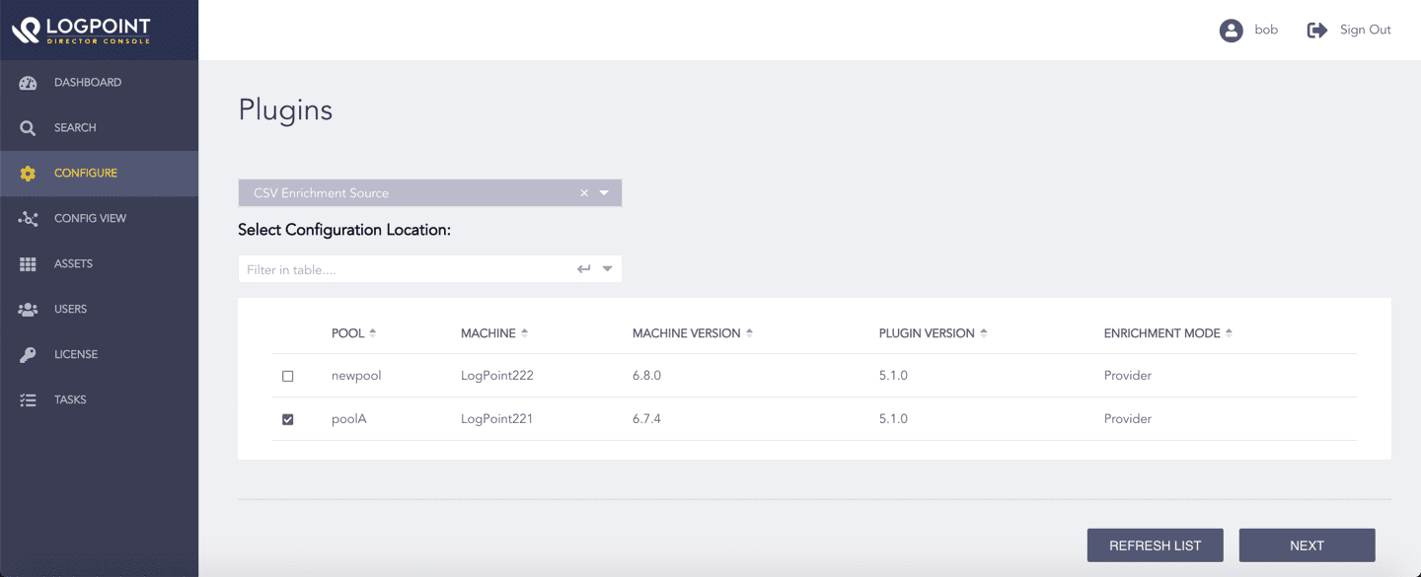Viewport: 1421px width, 577px height.
Task: Open the CSV Enrichment Source dropdown
Action: point(604,192)
